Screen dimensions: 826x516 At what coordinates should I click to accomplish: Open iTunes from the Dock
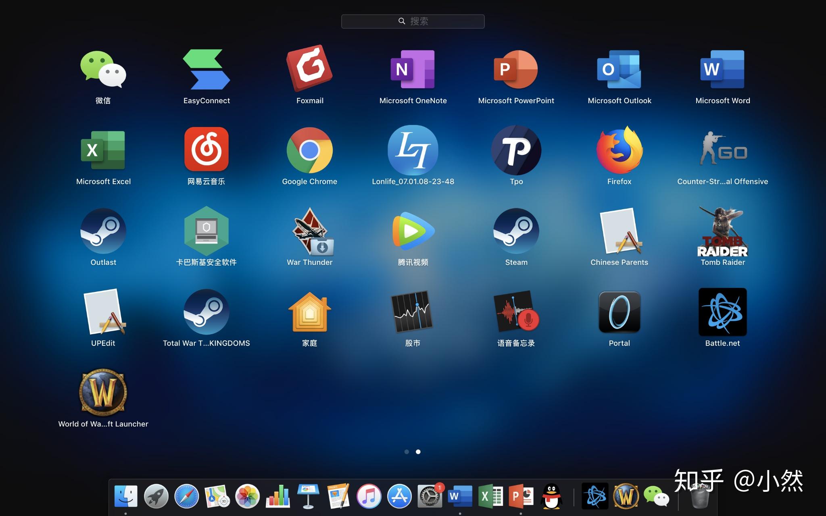point(369,496)
